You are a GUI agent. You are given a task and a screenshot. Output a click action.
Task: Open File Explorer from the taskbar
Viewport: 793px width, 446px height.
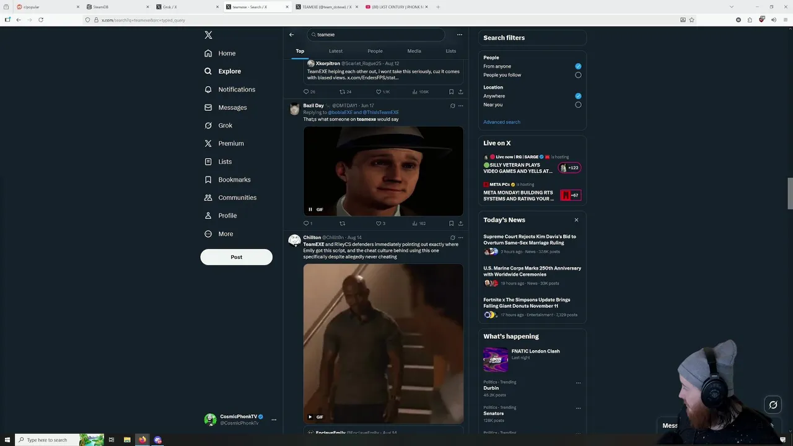(x=127, y=440)
